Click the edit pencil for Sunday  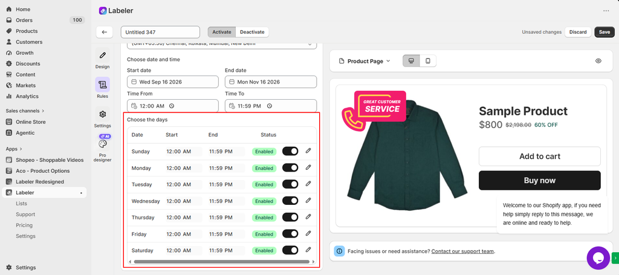(308, 150)
